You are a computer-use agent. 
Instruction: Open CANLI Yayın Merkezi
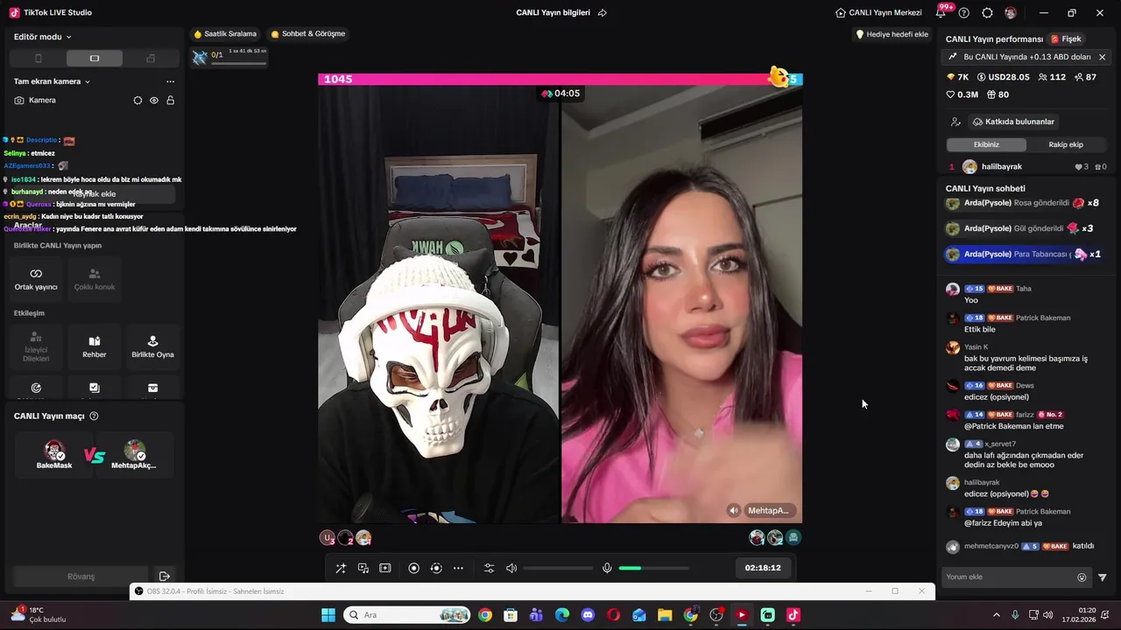[x=878, y=13]
